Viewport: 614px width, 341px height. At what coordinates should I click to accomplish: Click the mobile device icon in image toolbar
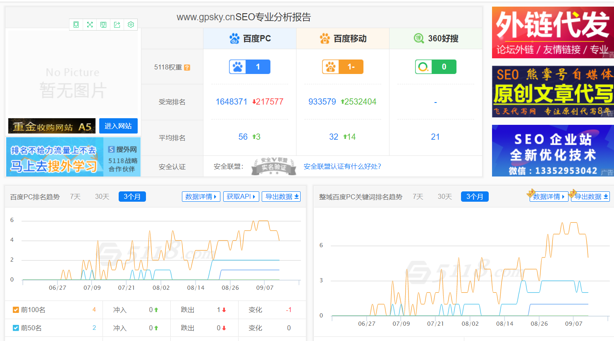(76, 25)
